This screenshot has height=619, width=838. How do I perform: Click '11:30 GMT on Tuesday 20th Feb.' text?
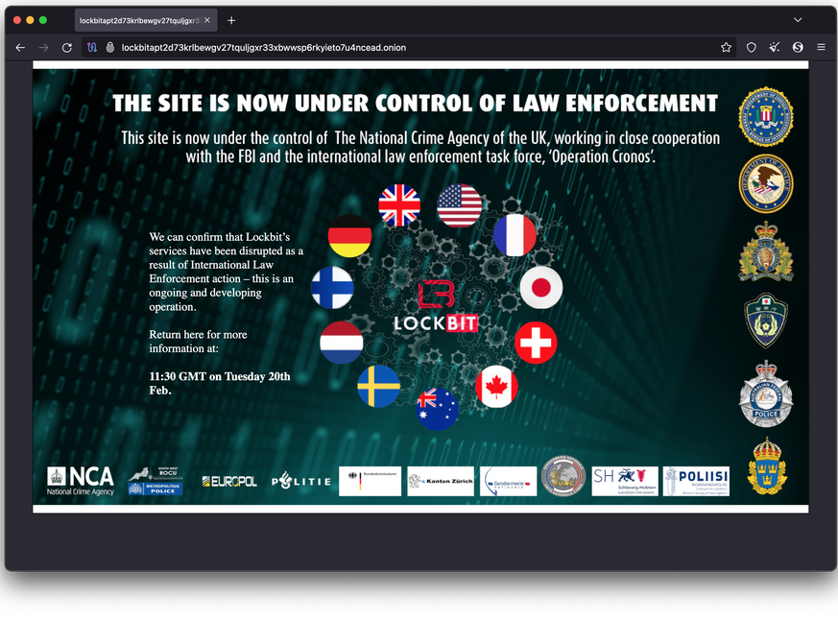(x=220, y=383)
